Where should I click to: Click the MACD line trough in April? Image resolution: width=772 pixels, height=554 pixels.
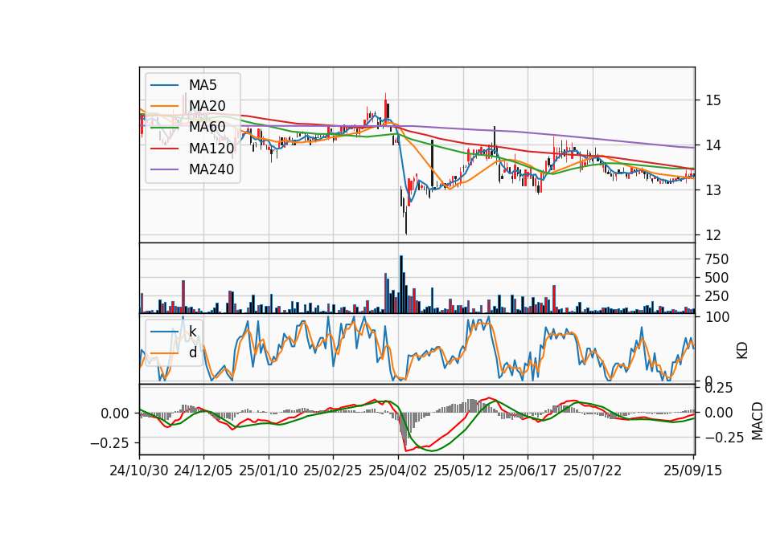(406, 450)
